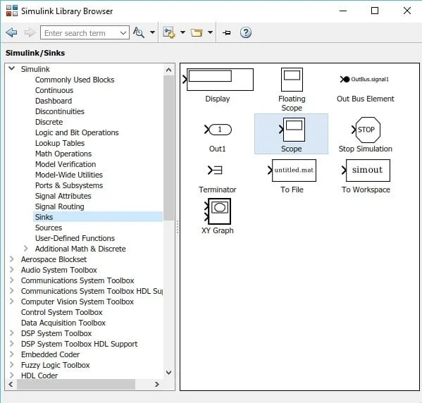Select DSP System Toolbox HDL Support

pyautogui.click(x=79, y=344)
